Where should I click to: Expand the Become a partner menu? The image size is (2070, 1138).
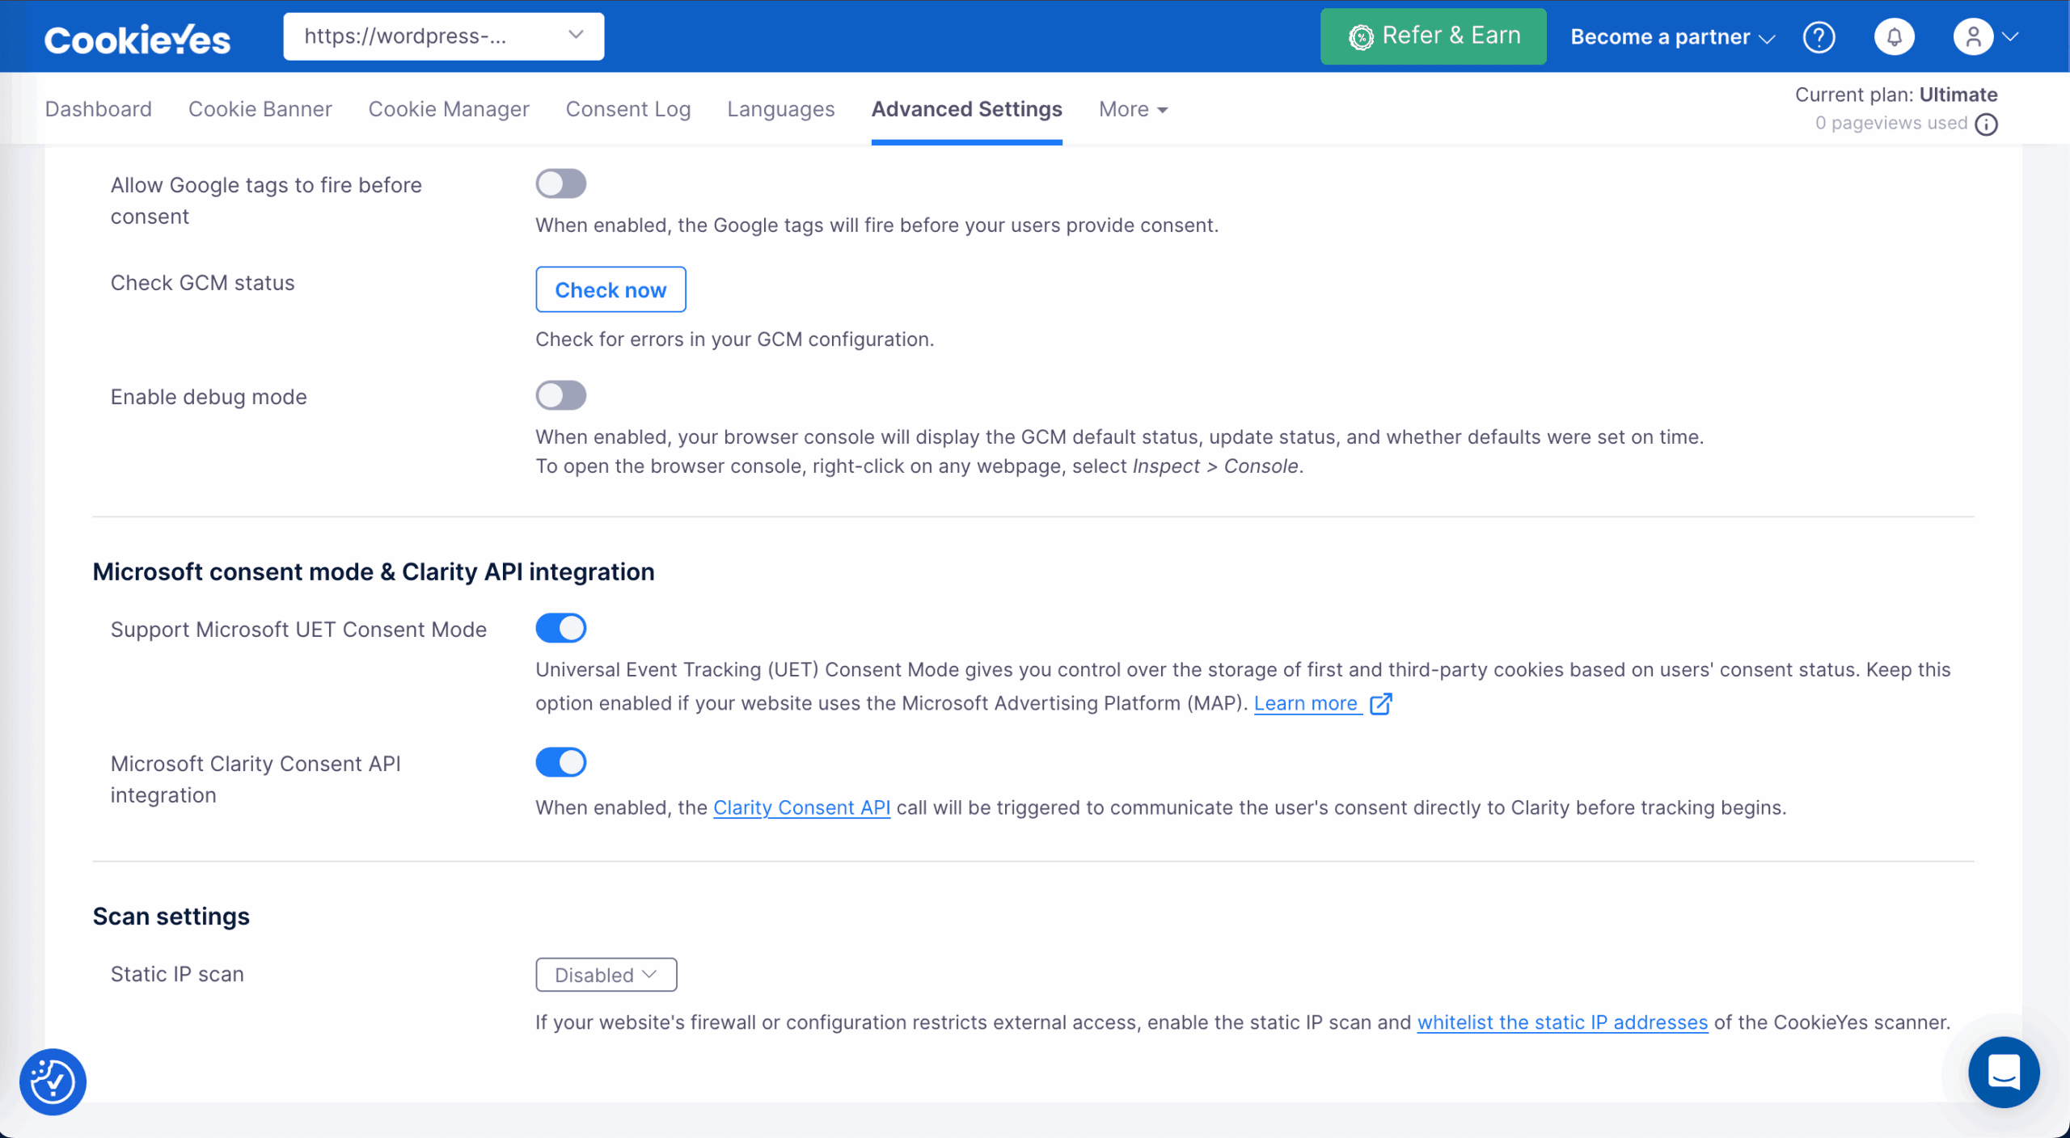coord(1672,37)
